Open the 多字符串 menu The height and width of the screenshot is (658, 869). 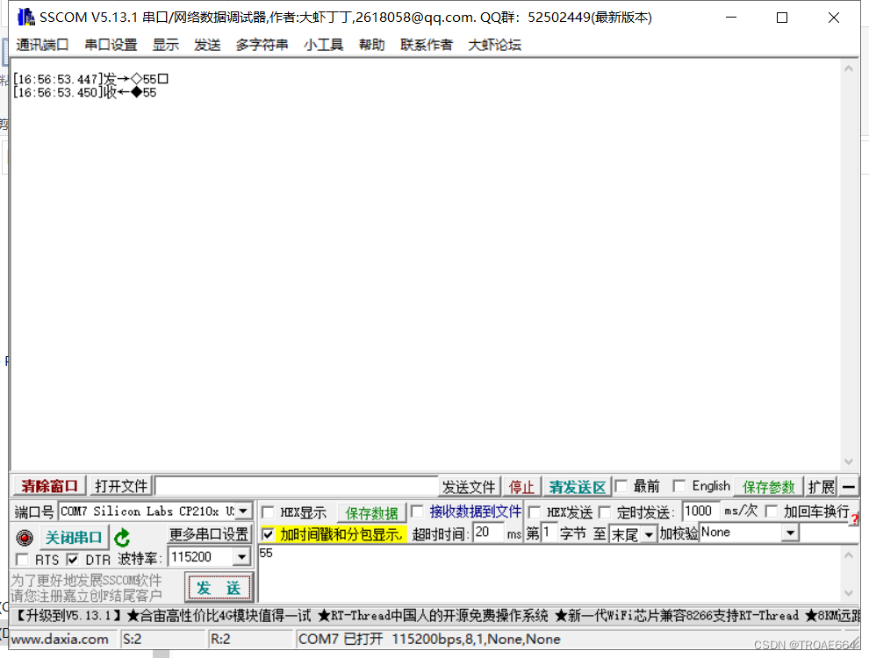262,45
